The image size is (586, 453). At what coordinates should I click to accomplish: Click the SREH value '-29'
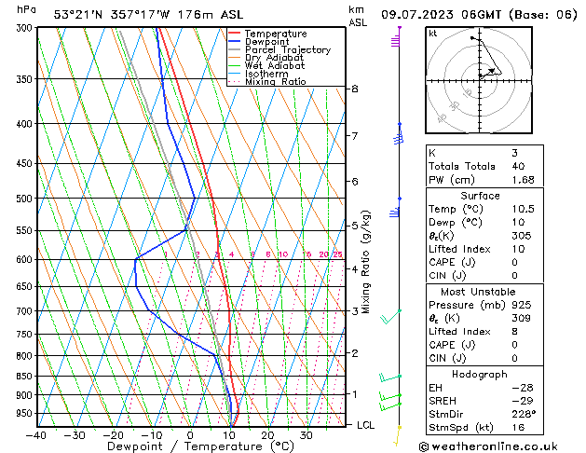pyautogui.click(x=522, y=401)
